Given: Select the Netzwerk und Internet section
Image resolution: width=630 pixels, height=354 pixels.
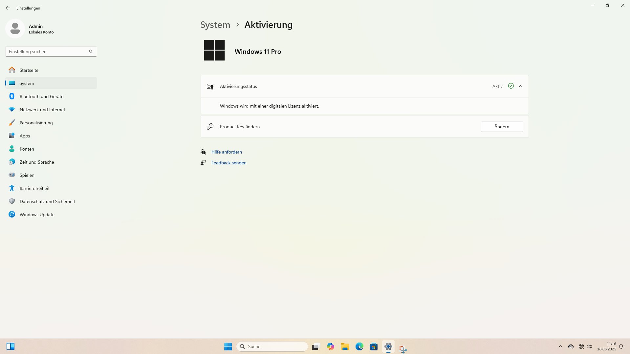Looking at the screenshot, I should click(42, 109).
